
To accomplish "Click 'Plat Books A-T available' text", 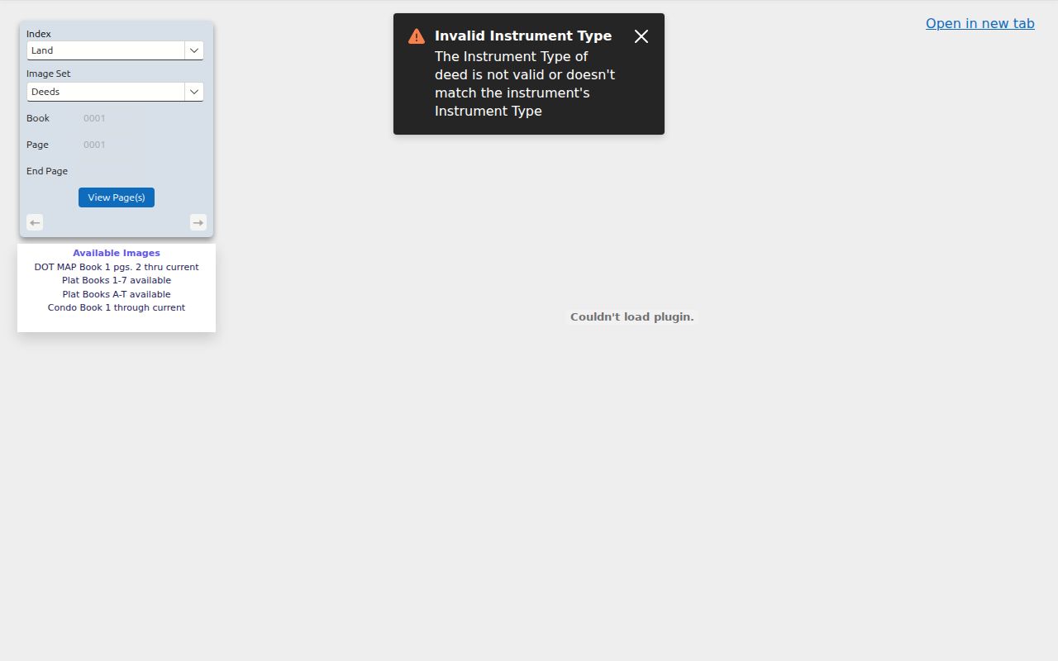I will pos(117,294).
